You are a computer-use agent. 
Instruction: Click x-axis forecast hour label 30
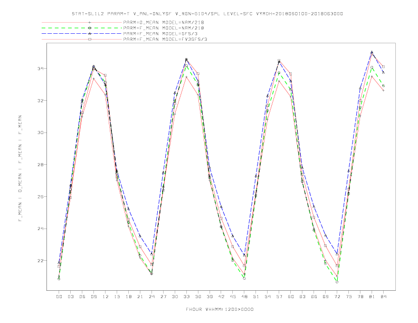(175, 297)
